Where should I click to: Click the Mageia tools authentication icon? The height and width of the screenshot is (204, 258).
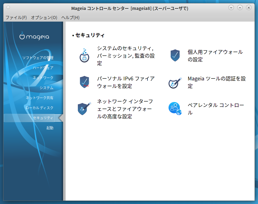coord(175,83)
